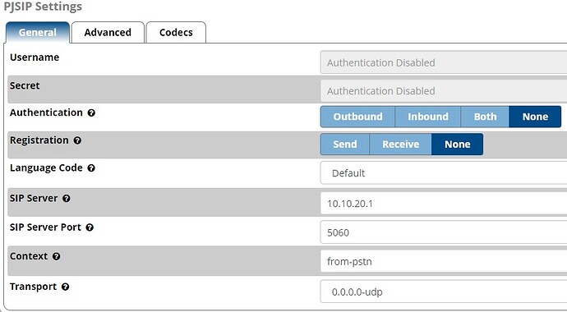Open the Language Code help tooltip icon
Screen dimensions: 567x312
click(91, 168)
